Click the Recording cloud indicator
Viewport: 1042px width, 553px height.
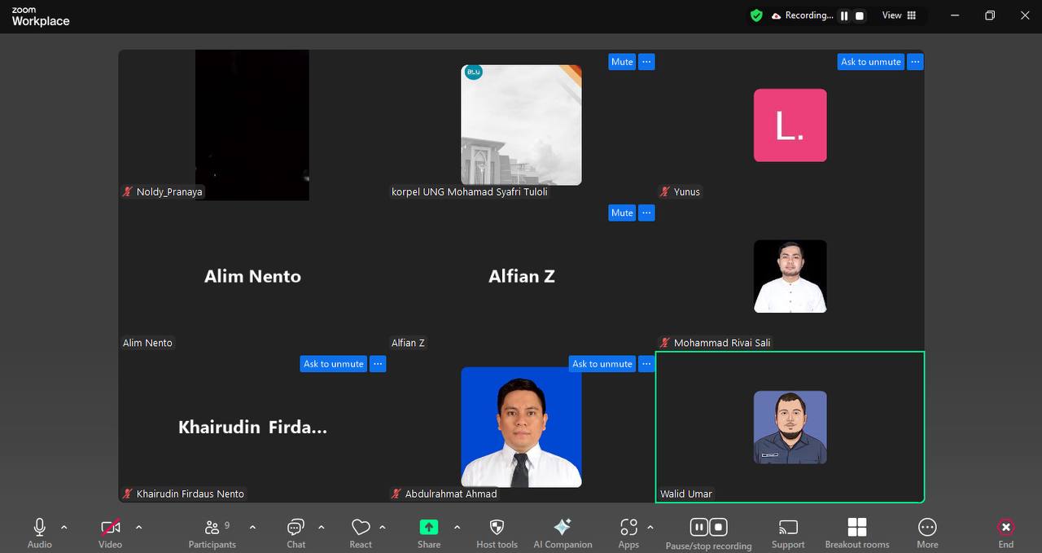(803, 15)
